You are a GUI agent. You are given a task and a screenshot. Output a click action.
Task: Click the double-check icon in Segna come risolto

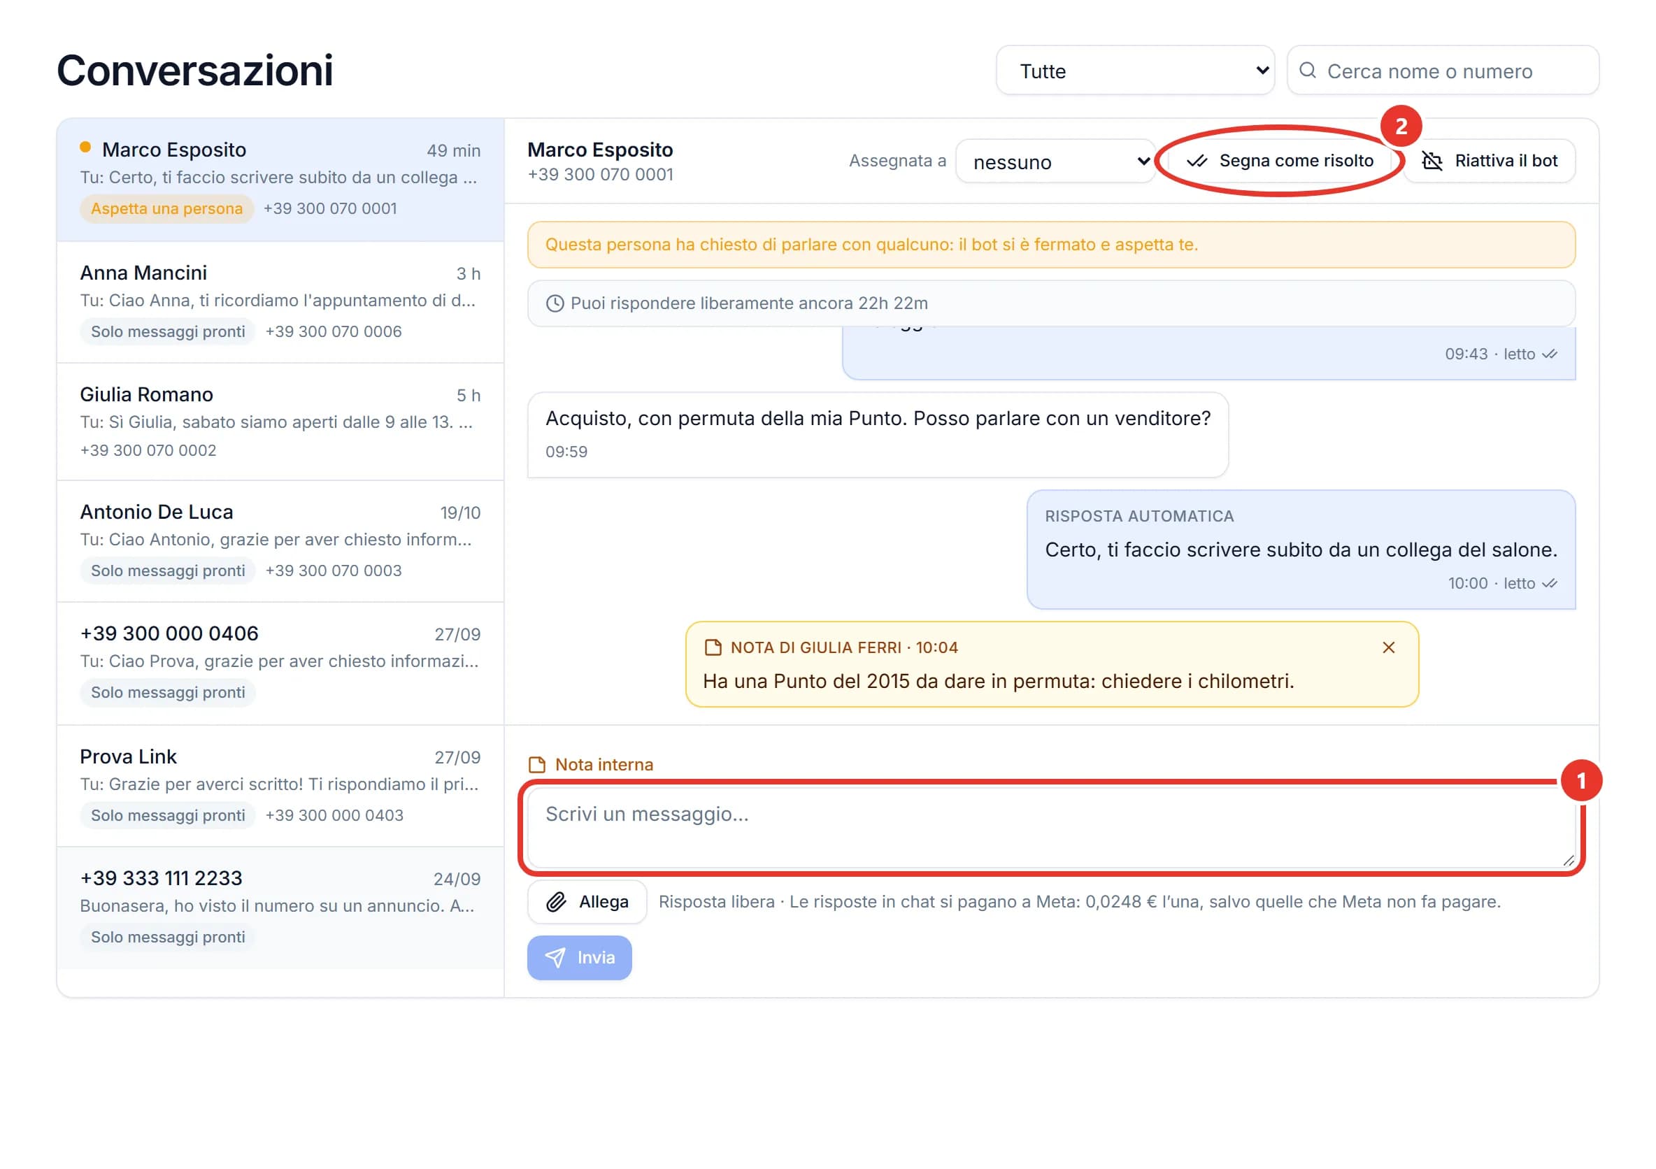click(1197, 161)
